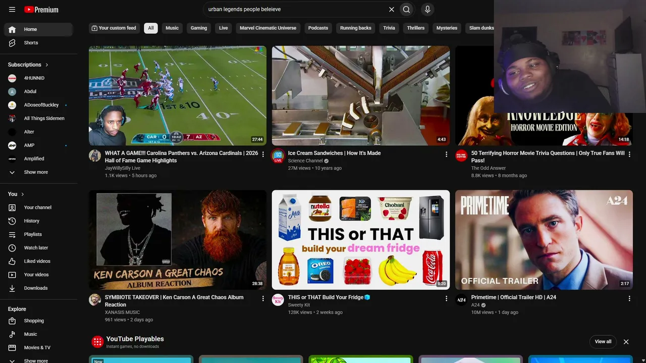Viewport: 646px width, 363px height.
Task: Open options menu for Ice Cream Sandwiches video
Action: coord(446,154)
